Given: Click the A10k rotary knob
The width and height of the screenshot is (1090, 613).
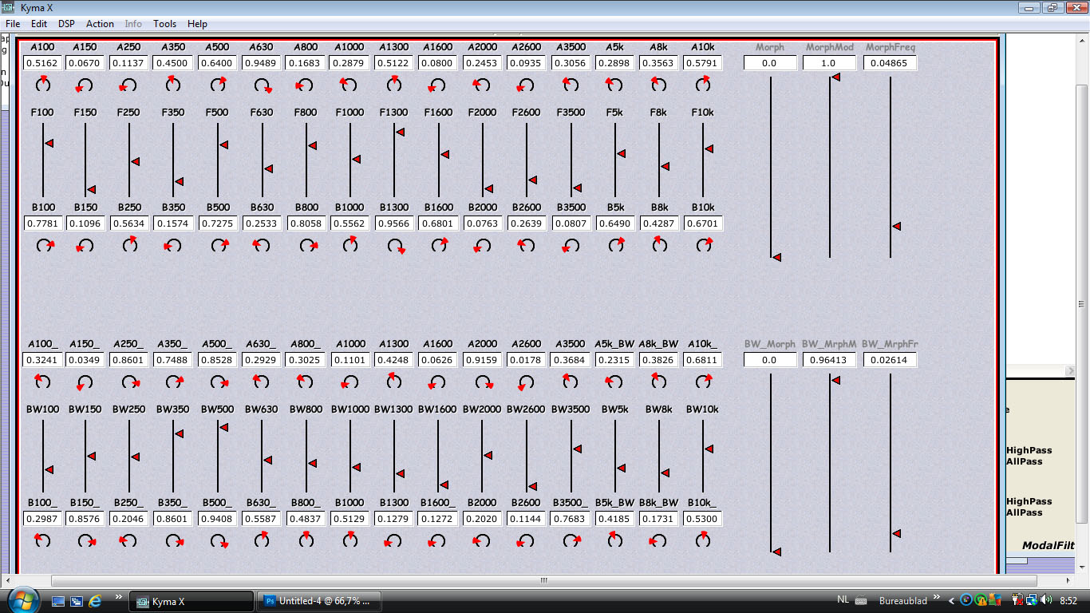Looking at the screenshot, I should pos(702,84).
